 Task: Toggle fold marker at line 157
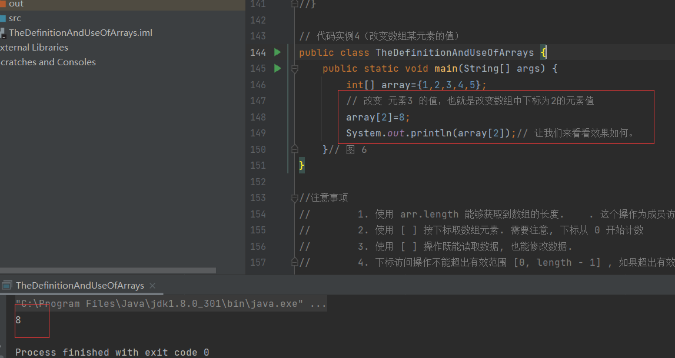click(x=295, y=262)
